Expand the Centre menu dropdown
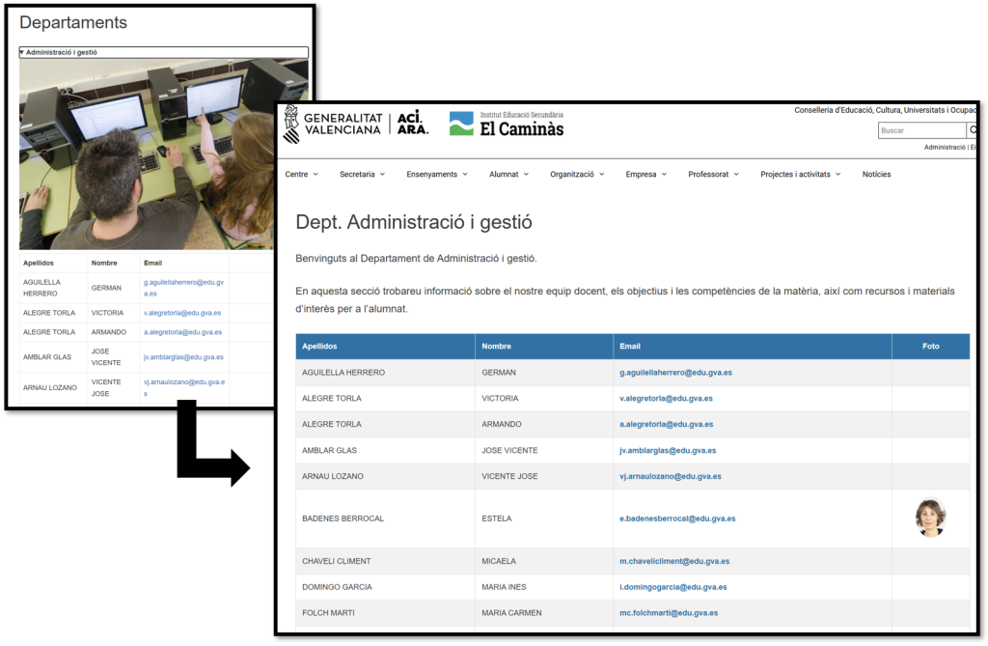Screen dimensions: 988x646 pyautogui.click(x=300, y=175)
